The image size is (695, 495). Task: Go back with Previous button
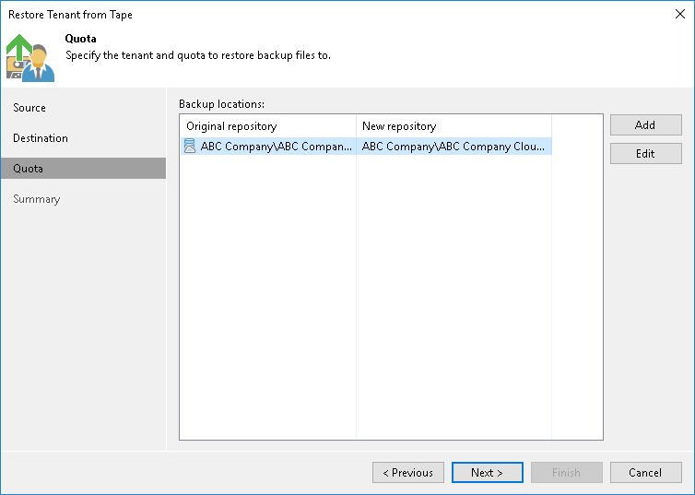click(407, 472)
